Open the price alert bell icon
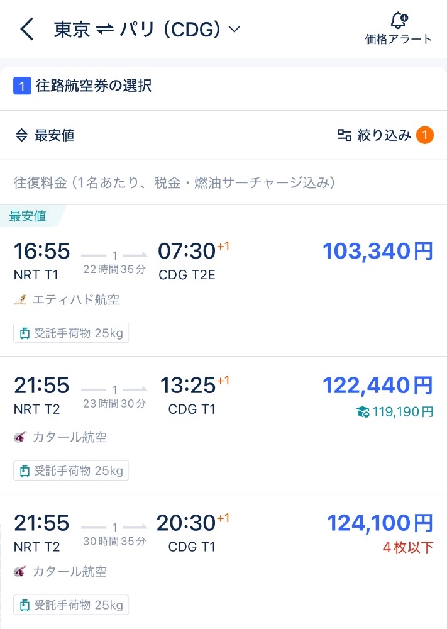This screenshot has height=629, width=447. pyautogui.click(x=399, y=21)
